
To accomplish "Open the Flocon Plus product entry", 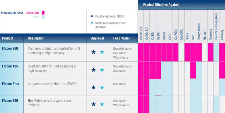I will pos(11,84).
